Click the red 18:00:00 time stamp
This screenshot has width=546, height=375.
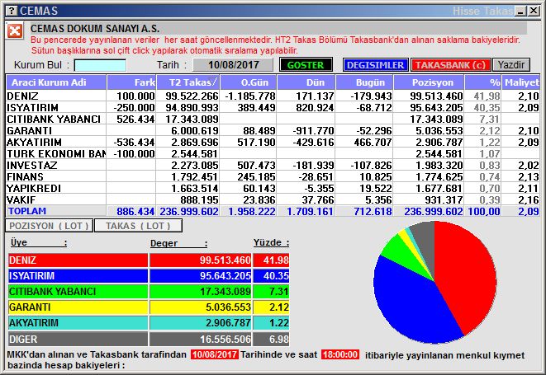pos(339,354)
